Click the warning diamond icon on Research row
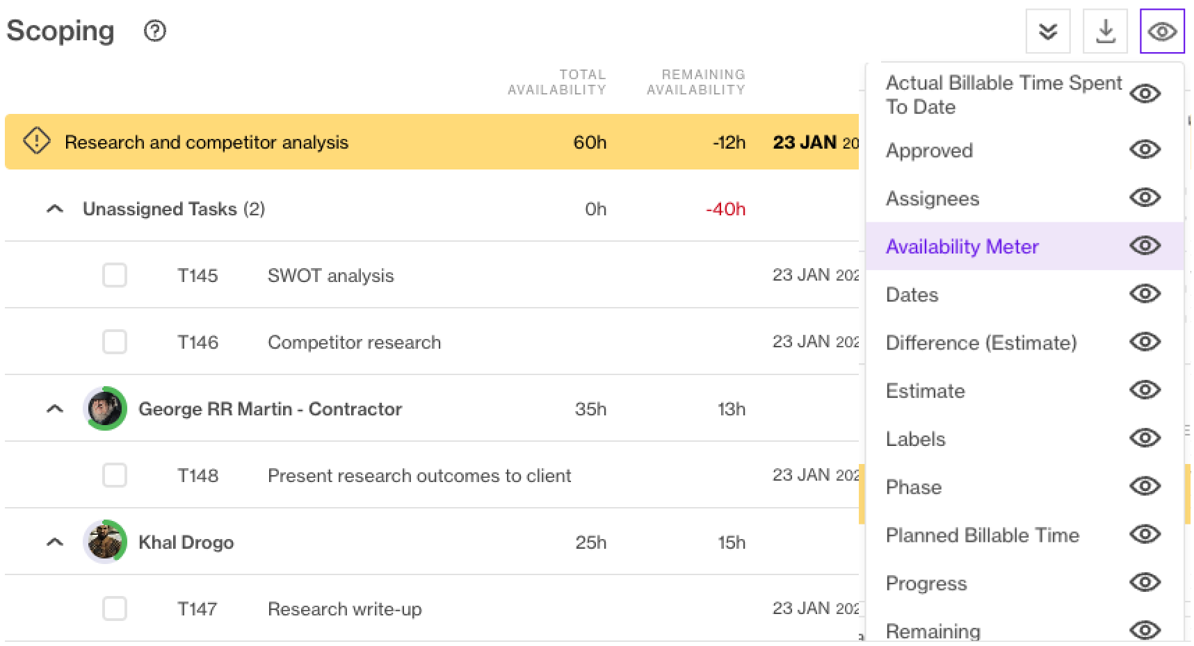 pos(37,141)
